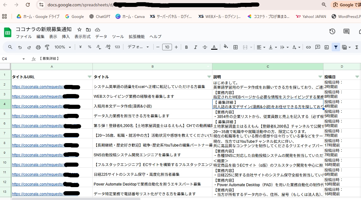Insert link using chain icon
The width and height of the screenshot is (361, 200).
308,47
